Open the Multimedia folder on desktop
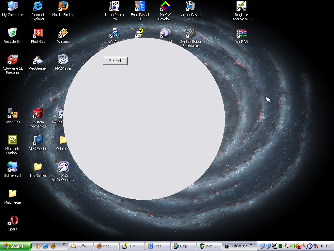Image resolution: width=334 pixels, height=251 pixels. (12, 194)
